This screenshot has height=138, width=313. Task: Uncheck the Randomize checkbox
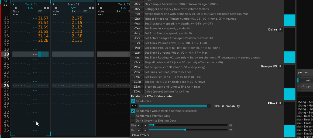tap(133, 101)
